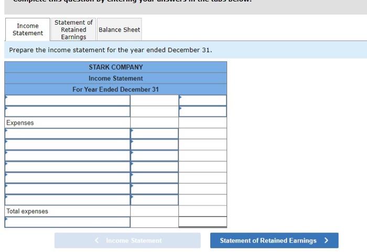This screenshot has height=252, width=367.
Task: Click the 'Prepare the income statement' instruction text
Action: coord(111,50)
